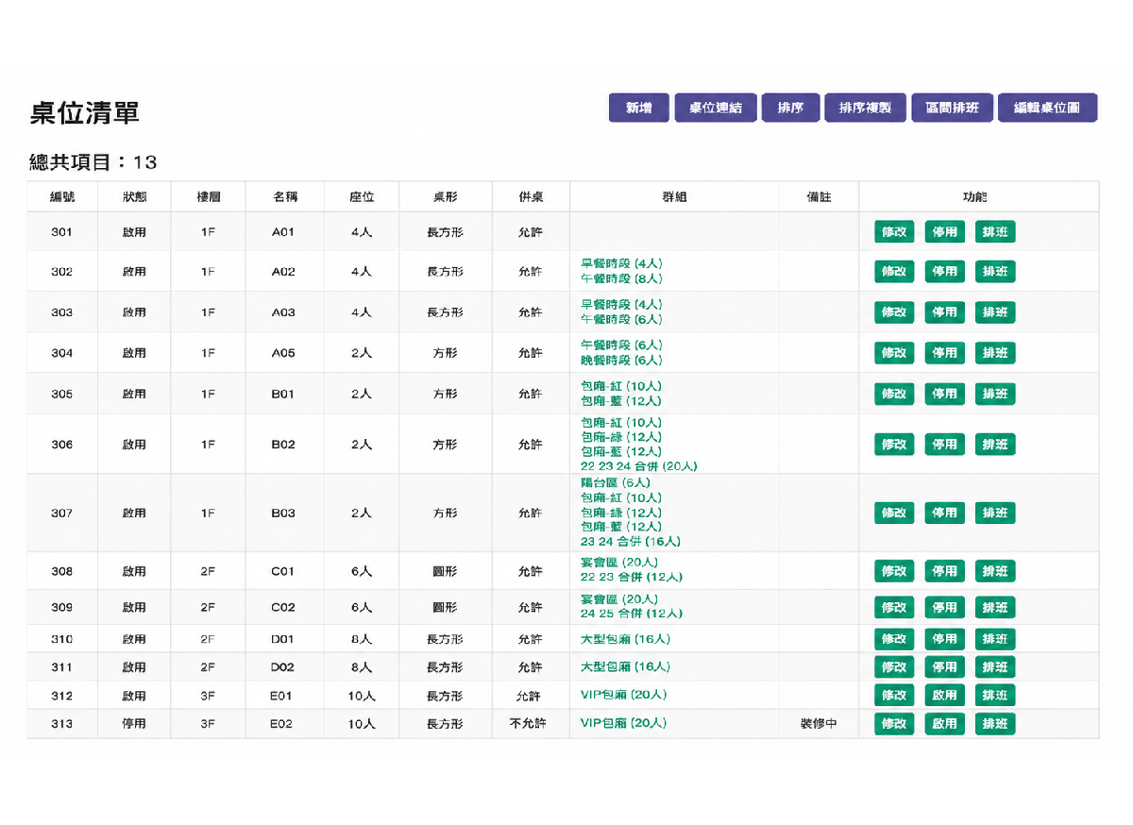
Task: Click 修改 for row 301
Action: [x=894, y=231]
